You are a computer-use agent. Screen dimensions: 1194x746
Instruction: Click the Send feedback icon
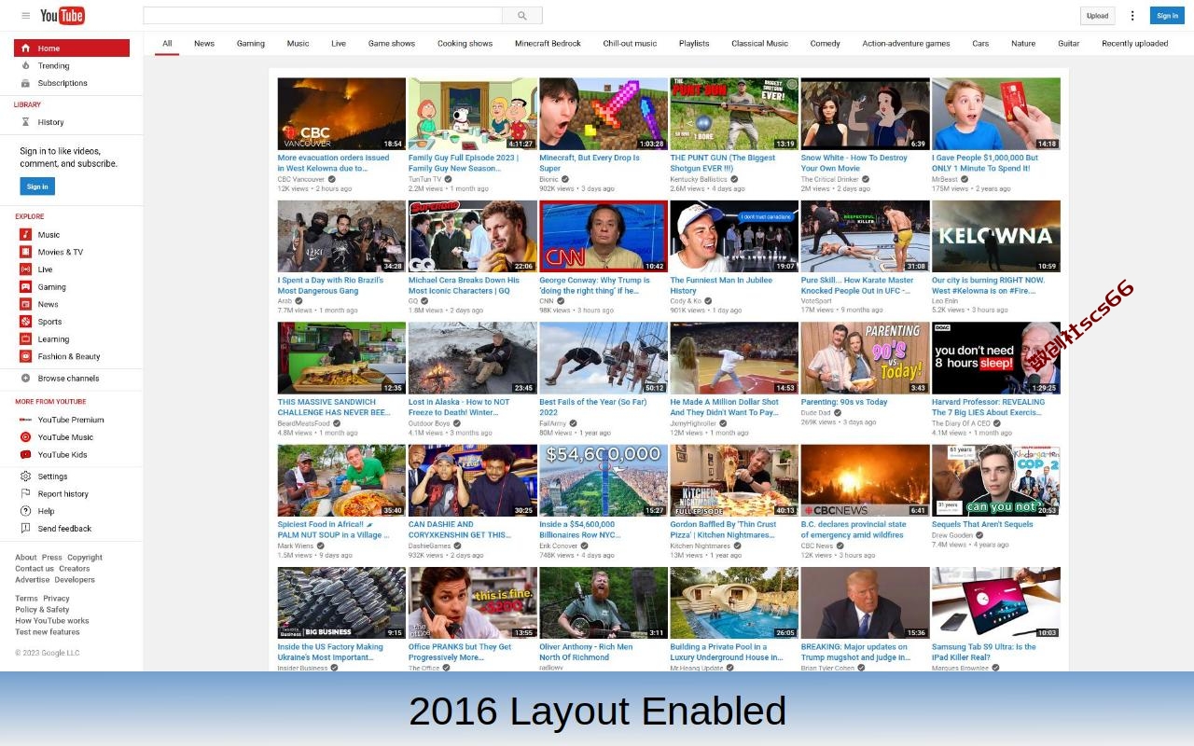(x=26, y=529)
